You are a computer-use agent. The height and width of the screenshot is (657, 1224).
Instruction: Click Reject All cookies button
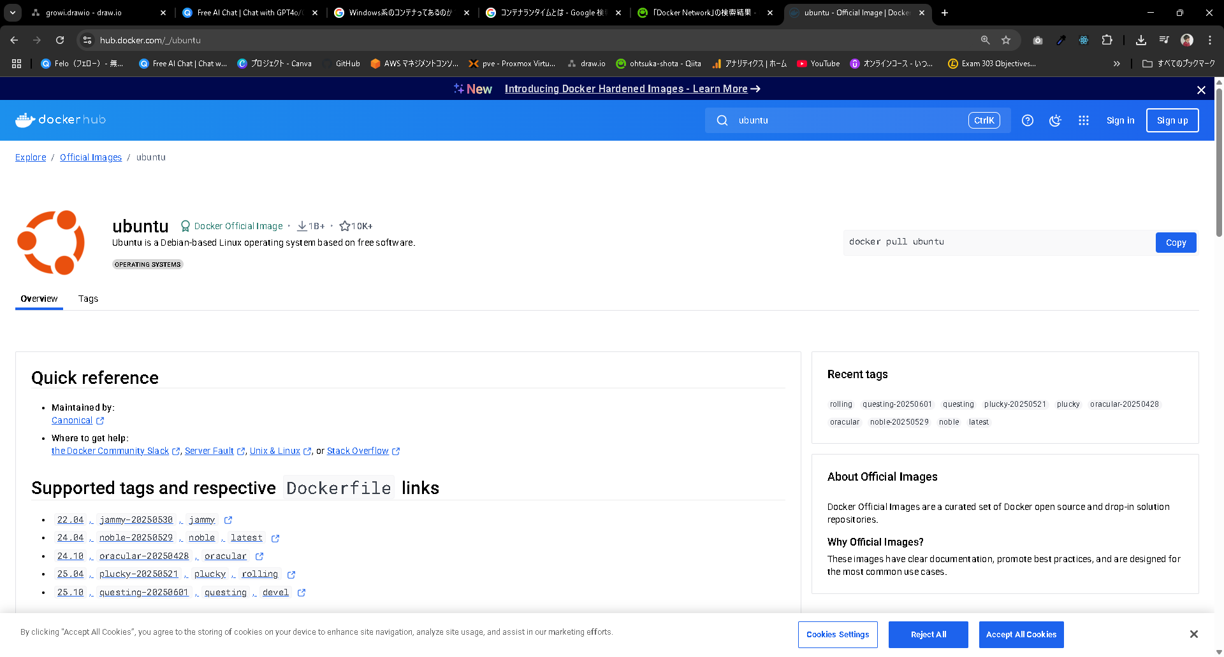928,635
